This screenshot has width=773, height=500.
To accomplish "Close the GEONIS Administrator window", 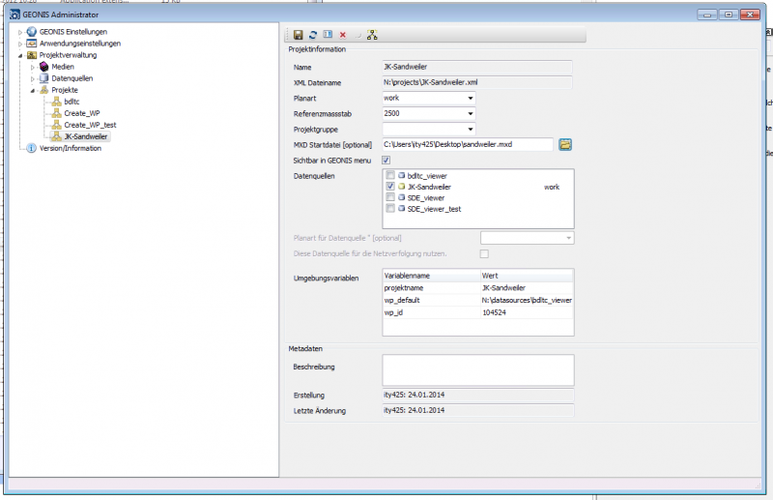I will (x=750, y=15).
